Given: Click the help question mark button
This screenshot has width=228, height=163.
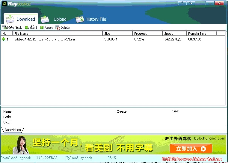Looking at the screenshot, I should coord(182,3).
